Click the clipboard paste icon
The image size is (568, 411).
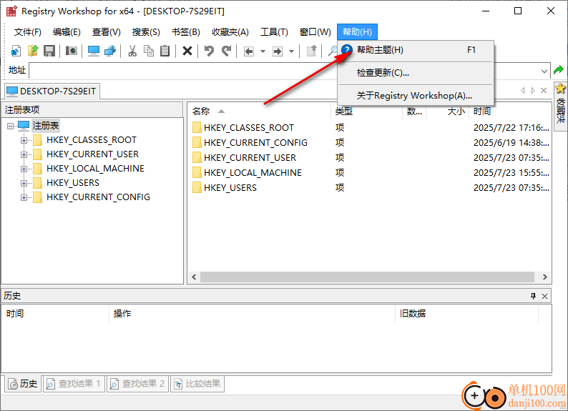(x=165, y=51)
